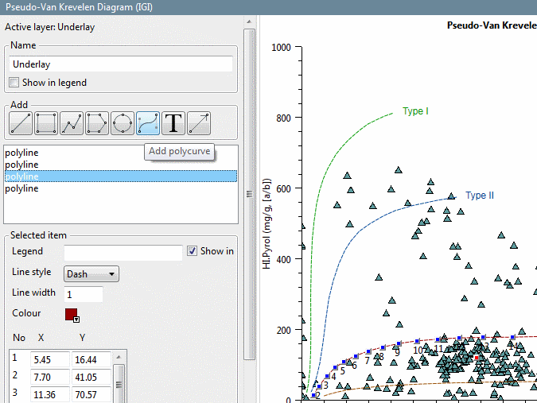This screenshot has width=537, height=403.
Task: Uncheck the Show in checkbox beside Legend field
Action: 193,251
